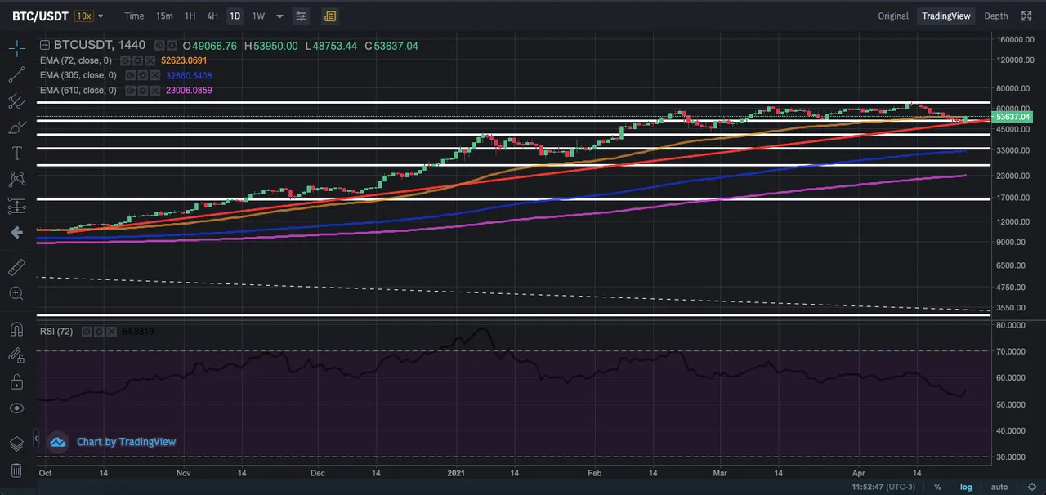1046x495 pixels.
Task: Click the 10x leverage badge
Action: click(83, 16)
